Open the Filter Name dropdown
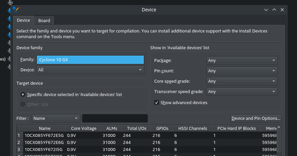This screenshot has height=156, width=297. [x=56, y=118]
